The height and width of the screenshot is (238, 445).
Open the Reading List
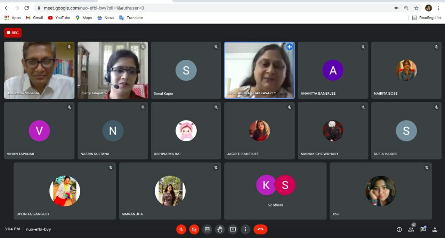pyautogui.click(x=426, y=18)
